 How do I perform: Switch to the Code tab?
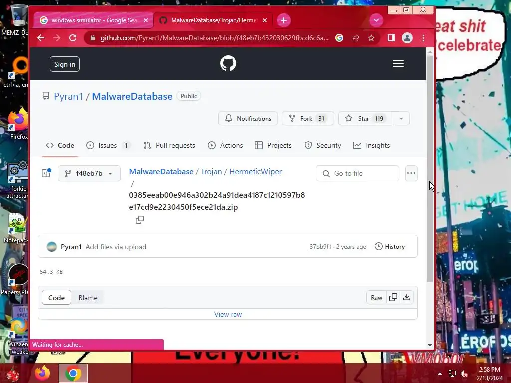point(60,145)
